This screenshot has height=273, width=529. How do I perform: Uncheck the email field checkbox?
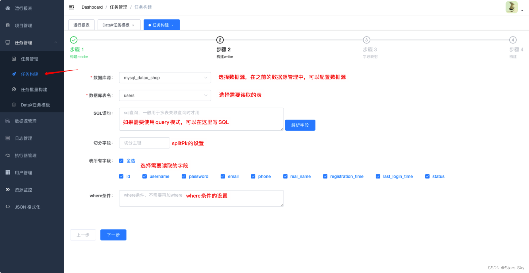(x=223, y=176)
